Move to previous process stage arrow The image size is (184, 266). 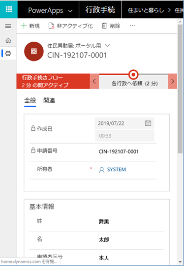pyautogui.click(x=94, y=81)
